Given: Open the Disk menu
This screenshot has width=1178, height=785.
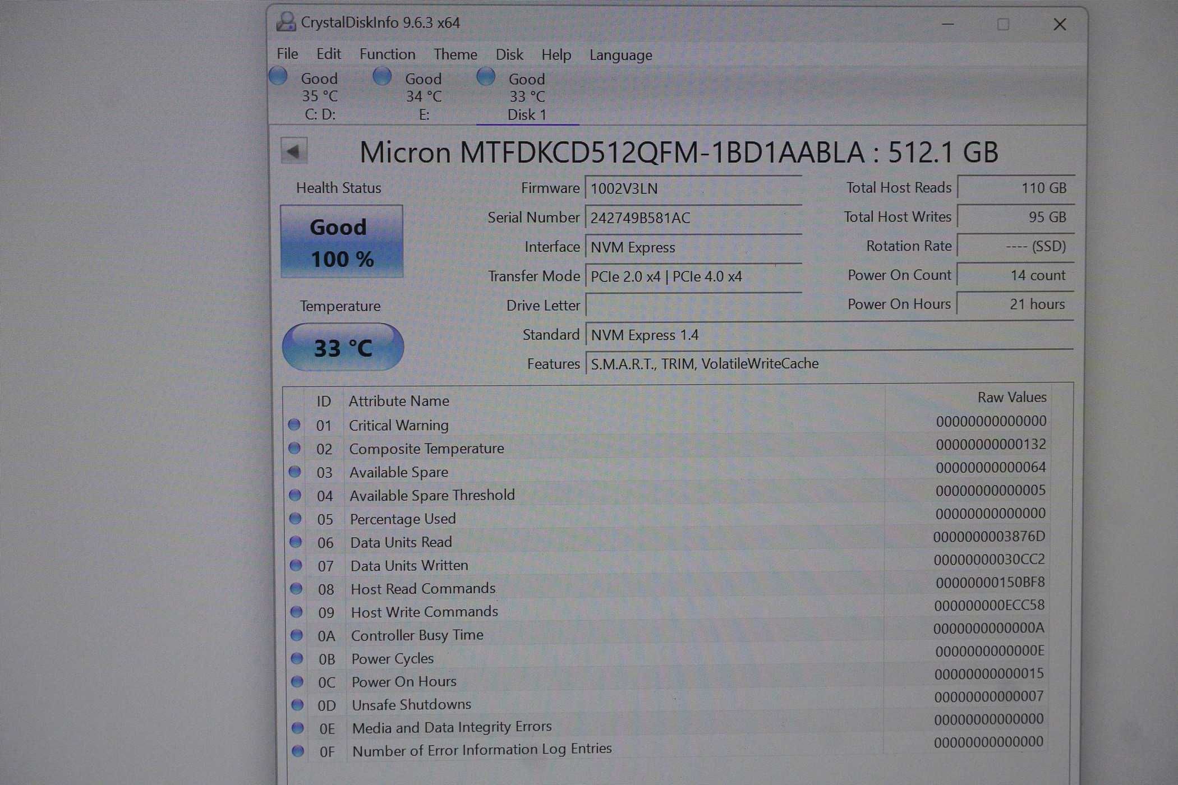Looking at the screenshot, I should point(509,54).
